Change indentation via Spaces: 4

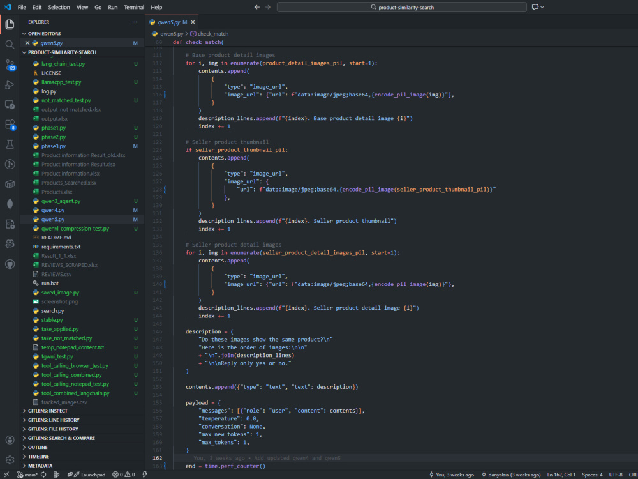(x=593, y=475)
